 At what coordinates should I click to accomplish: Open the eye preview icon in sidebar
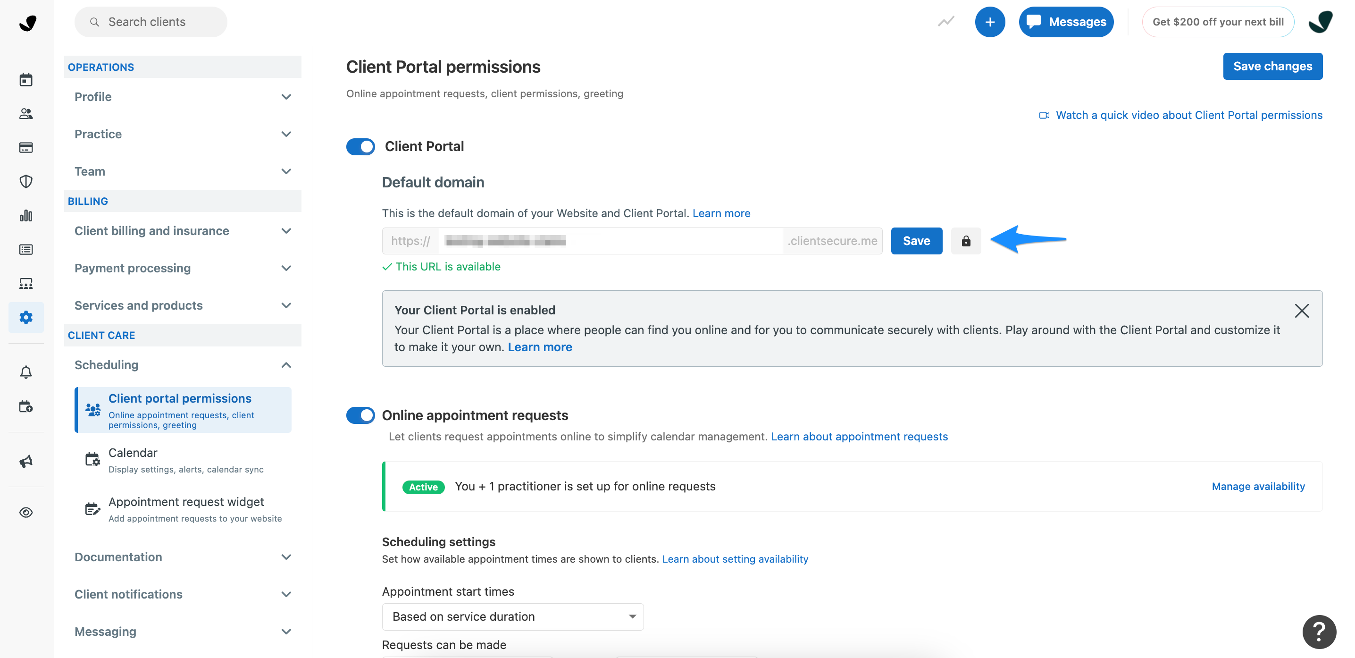tap(26, 512)
